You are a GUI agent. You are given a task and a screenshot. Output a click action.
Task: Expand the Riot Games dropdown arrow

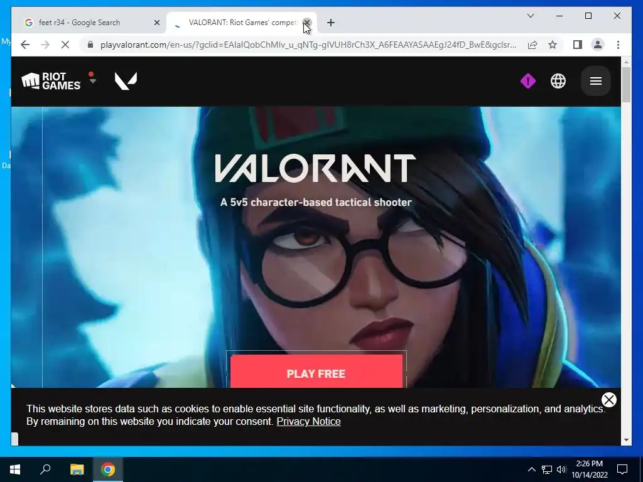(x=92, y=81)
